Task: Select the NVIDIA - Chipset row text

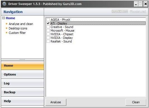Action: (62, 34)
